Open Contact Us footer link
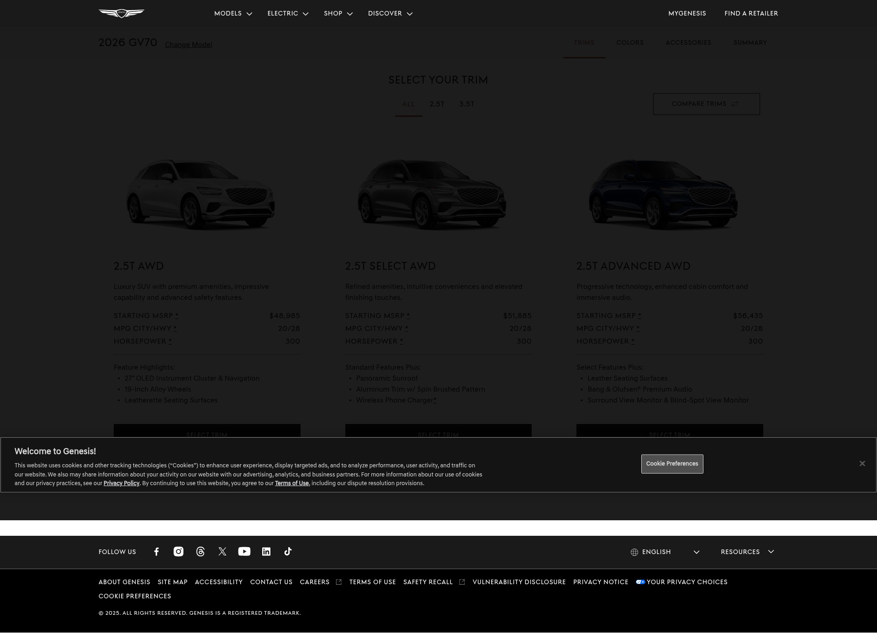 point(271,582)
